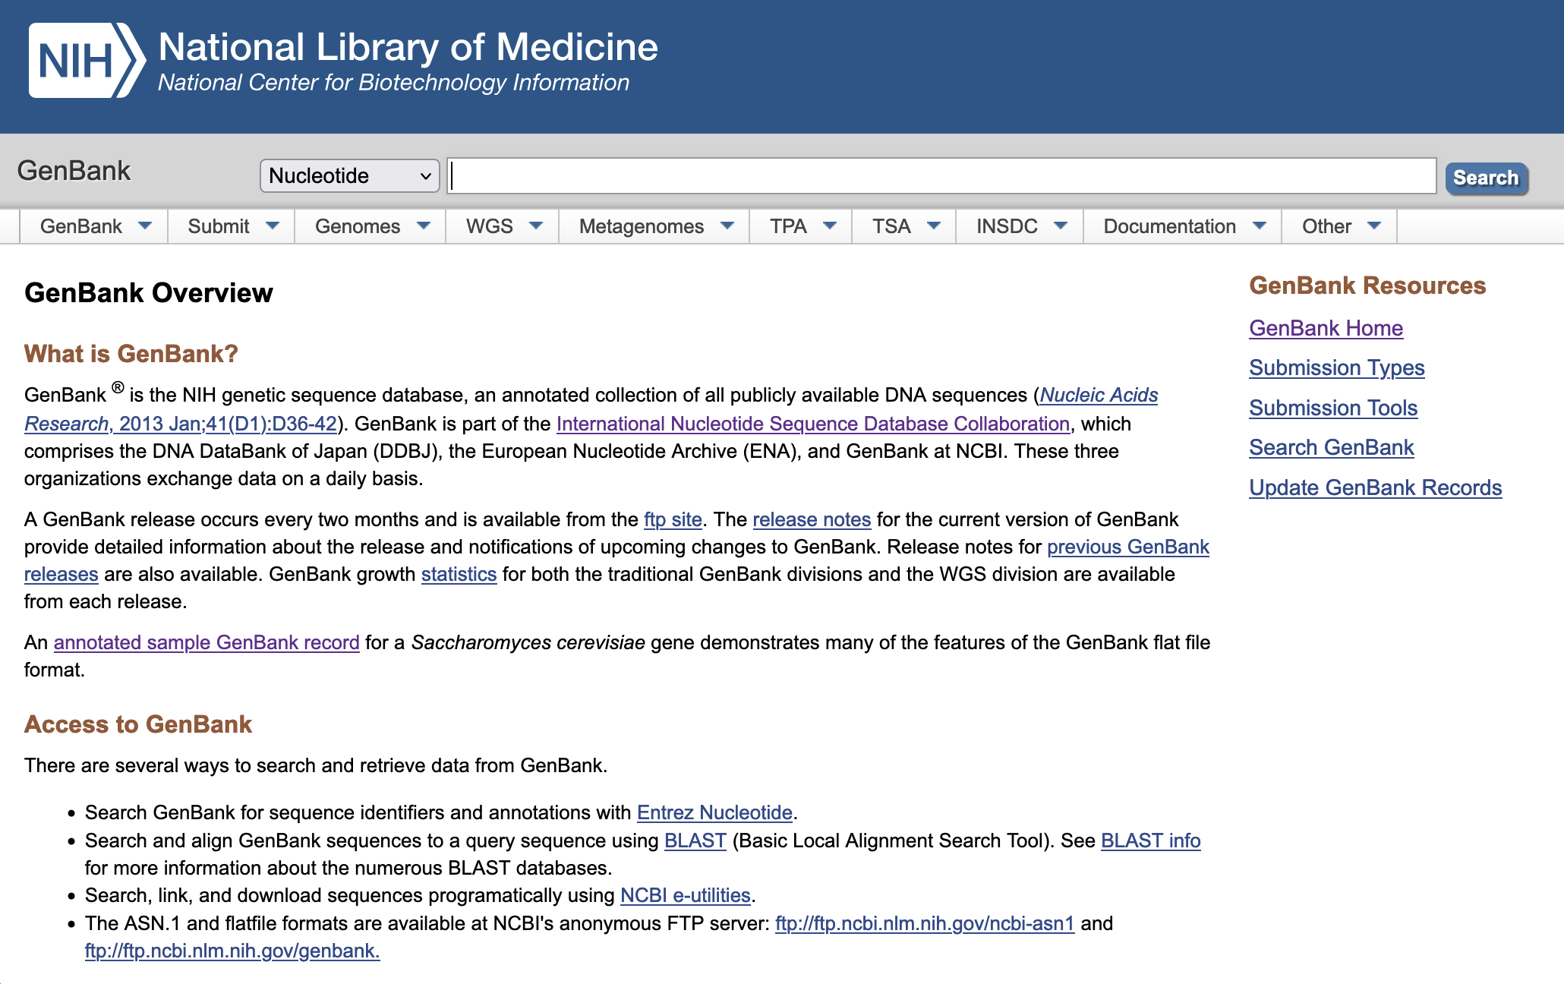Open the Nucleotide database dropdown
1564x984 pixels.
pos(349,176)
